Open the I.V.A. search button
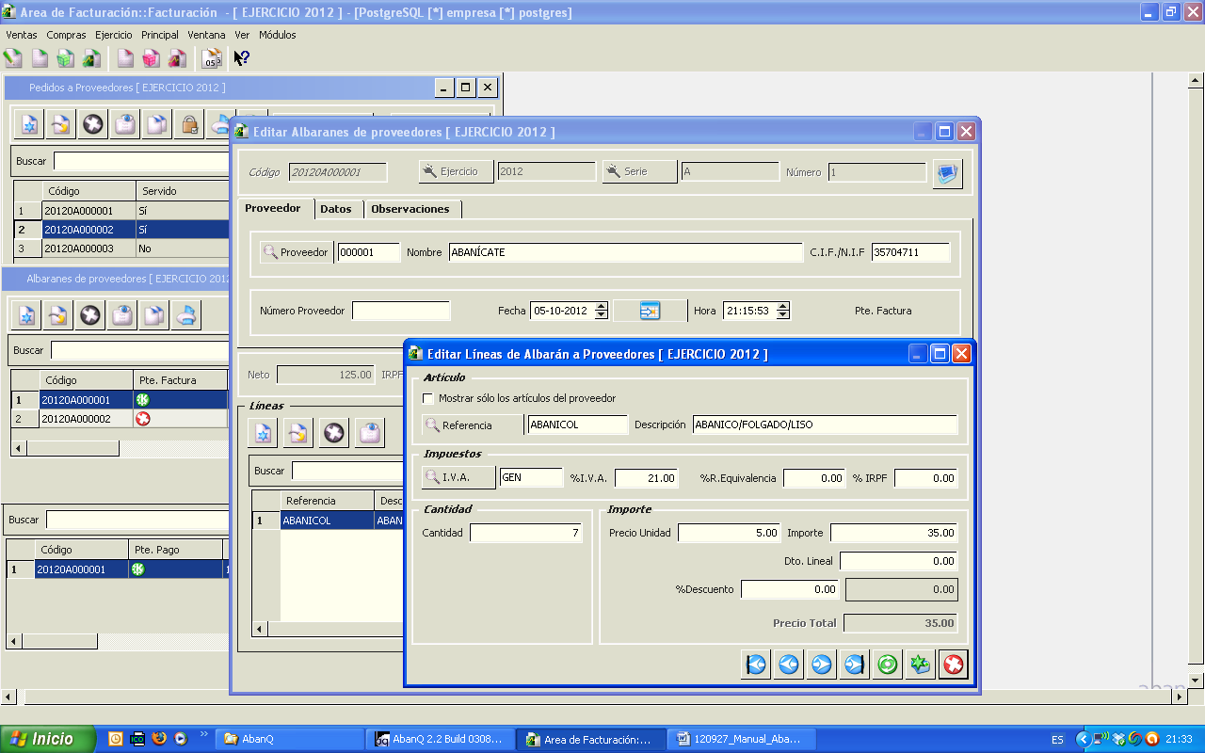Screen dimensions: 1205x753 [458, 478]
